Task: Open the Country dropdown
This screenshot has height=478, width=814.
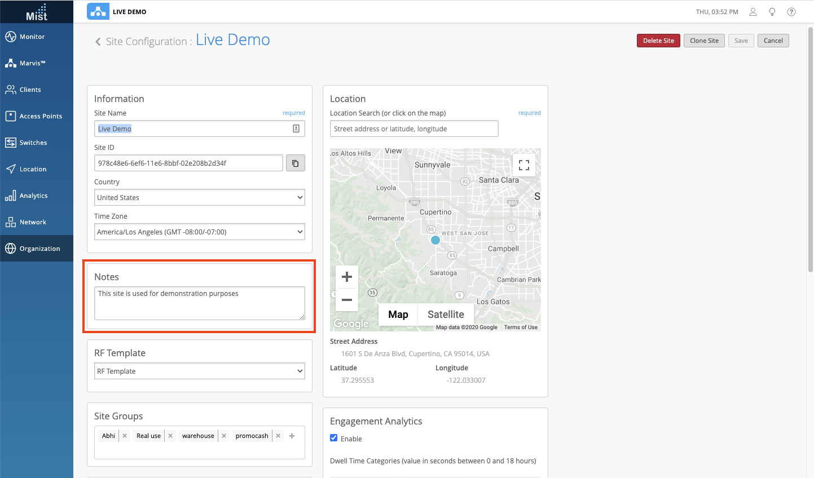Action: [x=199, y=198]
